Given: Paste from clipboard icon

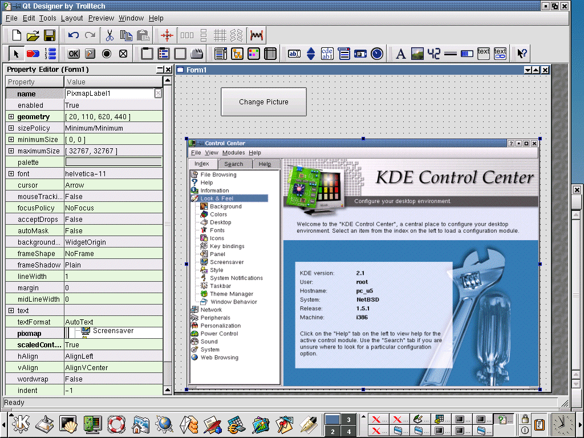Looking at the screenshot, I should [143, 35].
